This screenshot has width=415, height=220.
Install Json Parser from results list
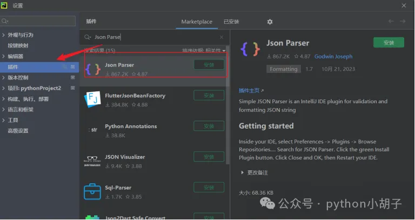point(209,65)
